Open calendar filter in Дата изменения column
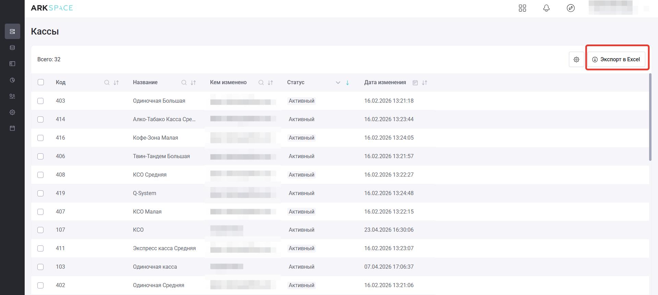 coord(415,82)
